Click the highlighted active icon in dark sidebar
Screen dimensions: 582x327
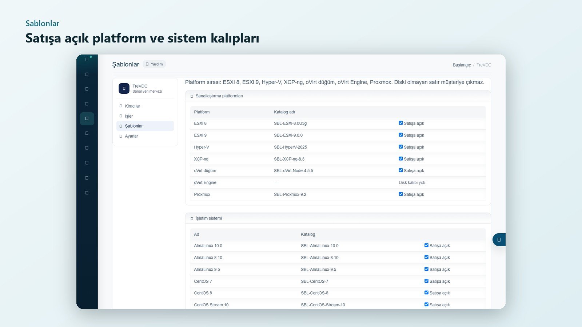pyautogui.click(x=87, y=118)
